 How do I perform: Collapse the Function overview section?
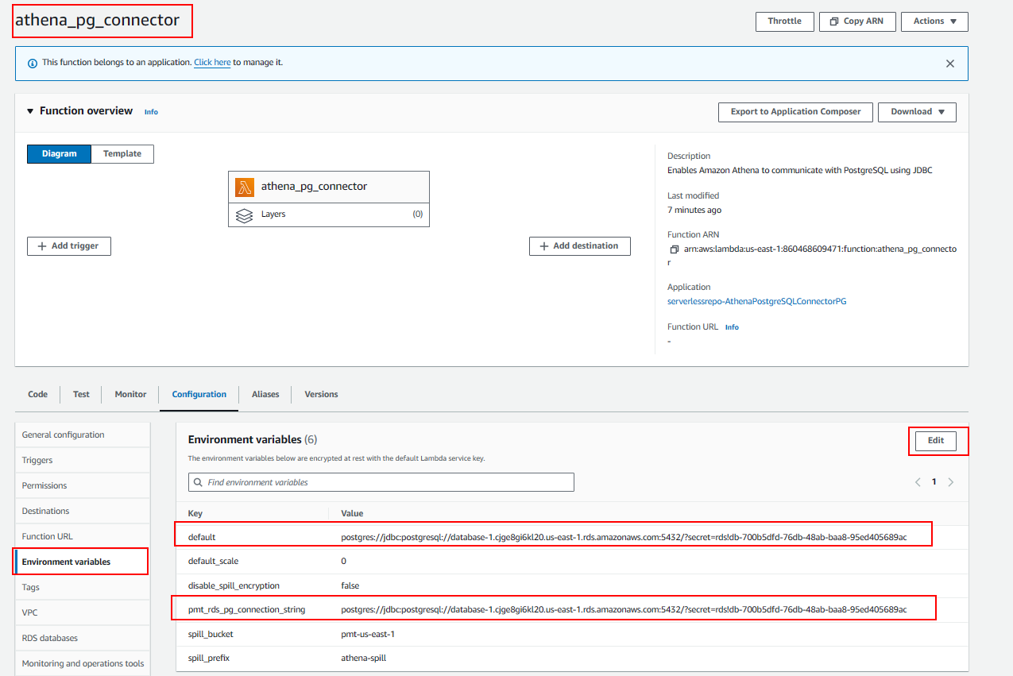coord(31,111)
